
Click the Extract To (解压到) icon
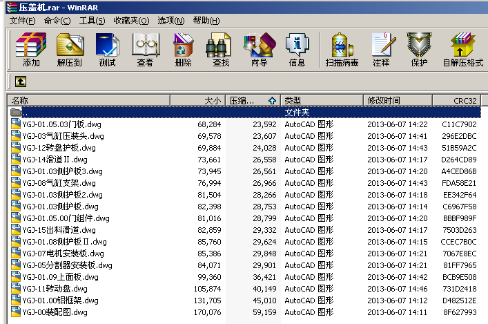70,45
